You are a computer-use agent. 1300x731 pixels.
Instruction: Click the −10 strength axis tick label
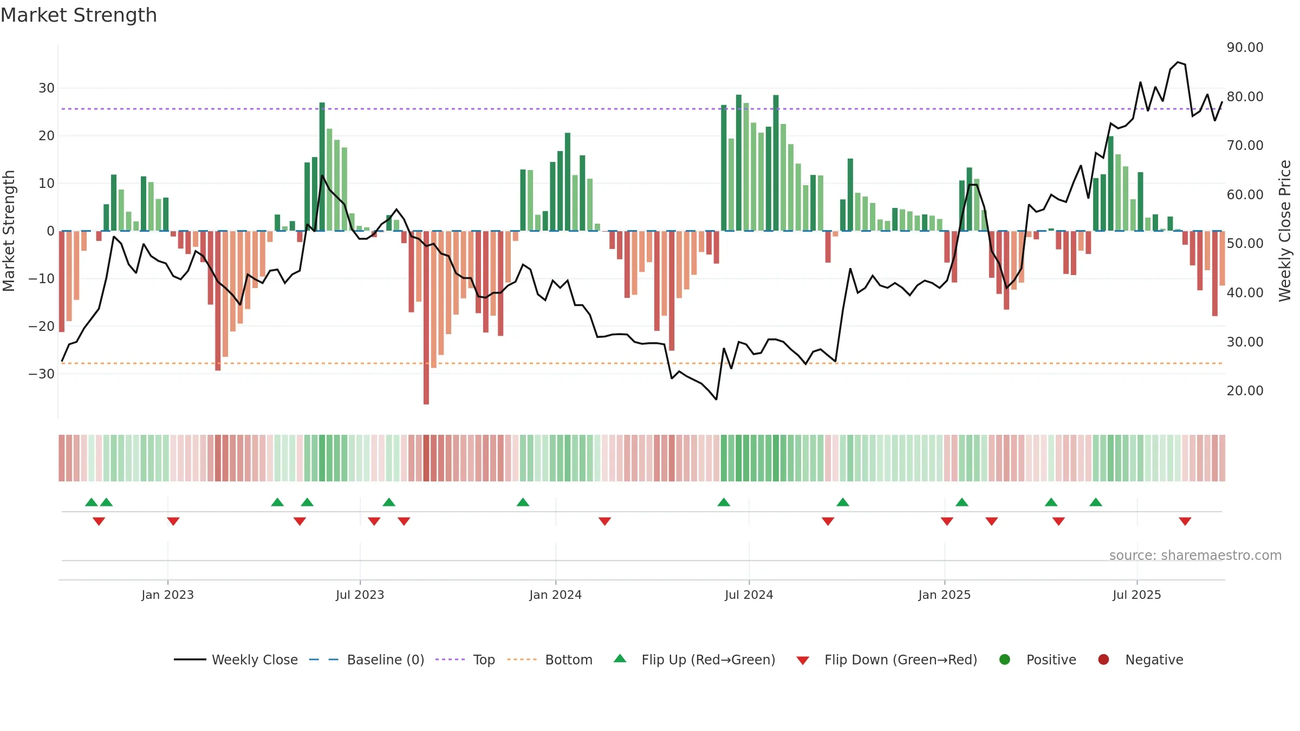coord(42,279)
